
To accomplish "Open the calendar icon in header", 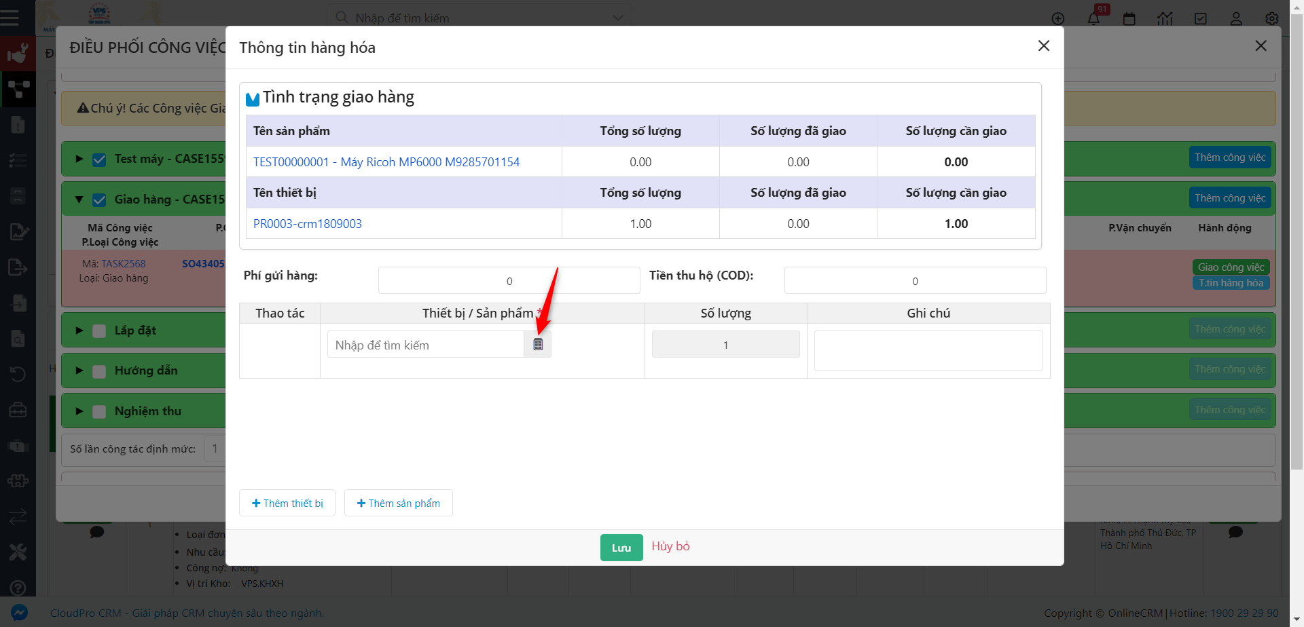I will point(1129,19).
